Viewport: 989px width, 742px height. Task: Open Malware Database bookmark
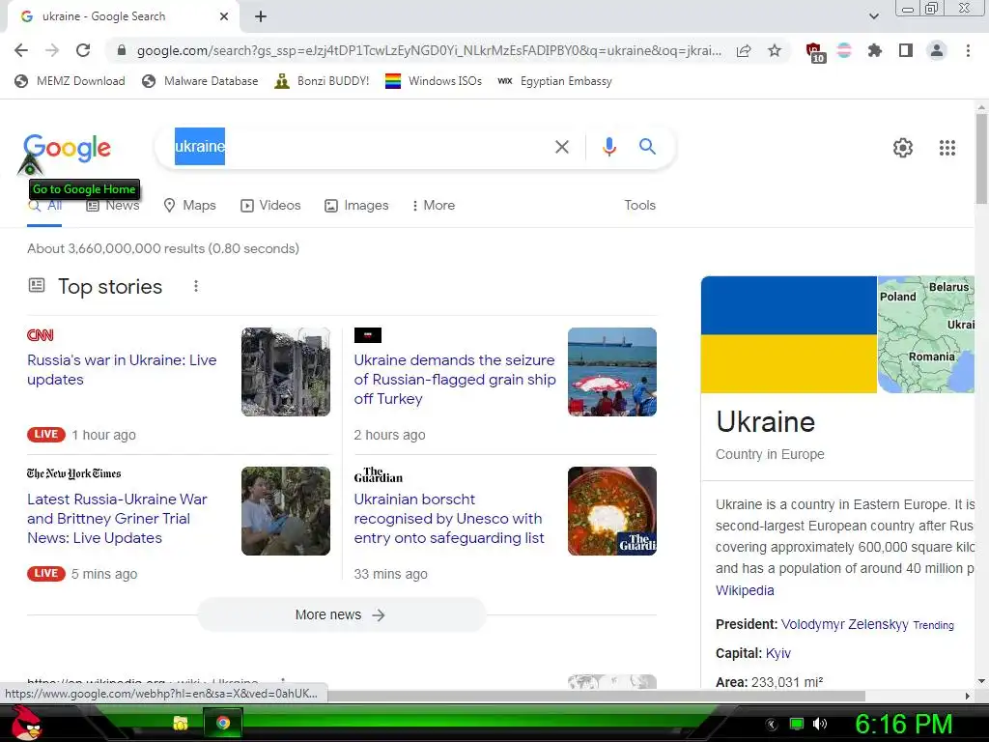201,81
